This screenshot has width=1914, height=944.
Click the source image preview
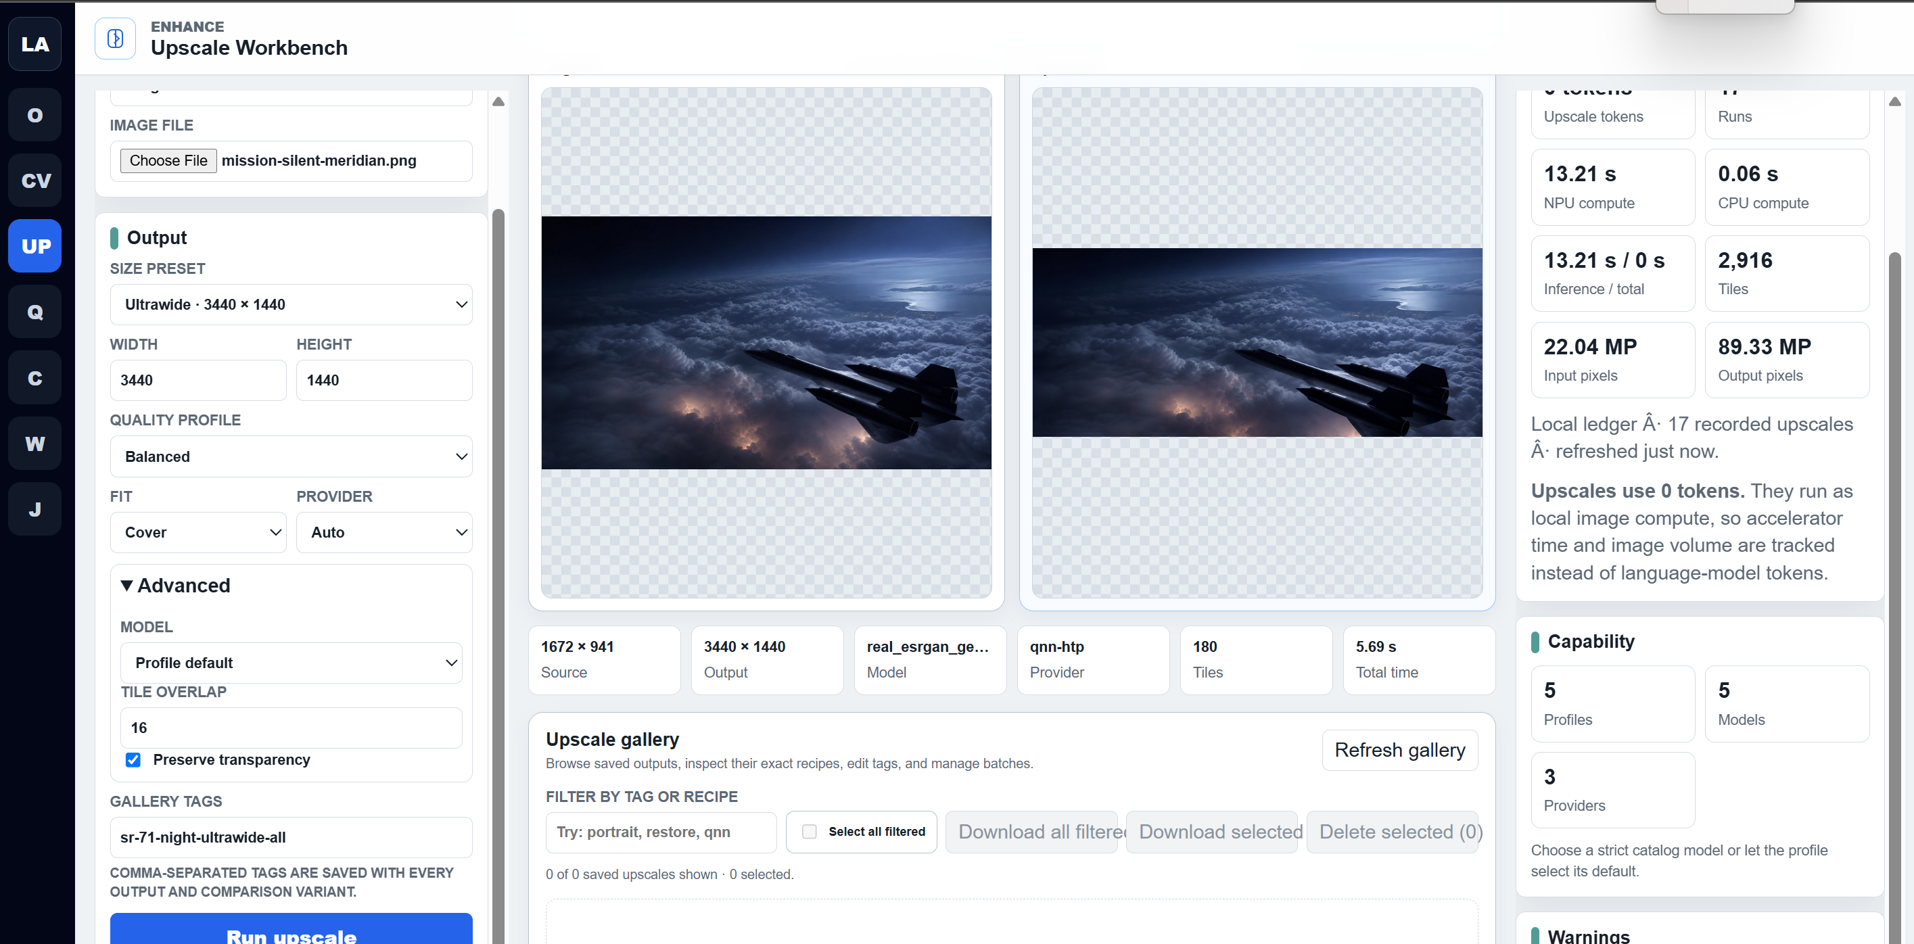pyautogui.click(x=766, y=342)
